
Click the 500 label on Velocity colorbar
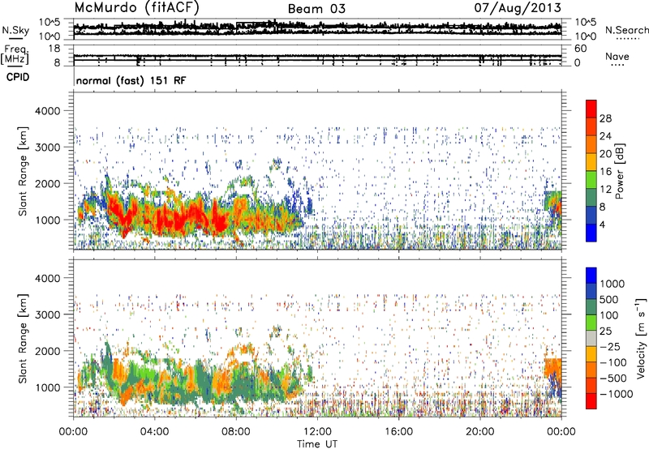click(x=608, y=299)
